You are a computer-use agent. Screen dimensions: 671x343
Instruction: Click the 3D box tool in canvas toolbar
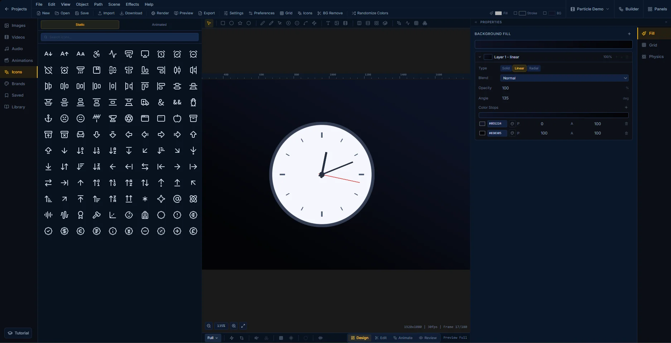385,23
